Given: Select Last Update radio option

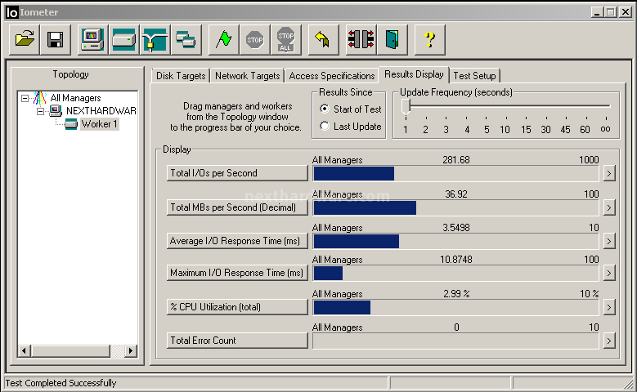Looking at the screenshot, I should (324, 127).
